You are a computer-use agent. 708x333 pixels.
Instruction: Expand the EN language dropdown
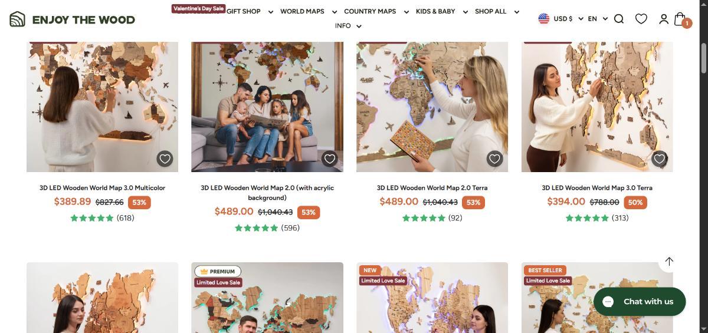(x=598, y=19)
